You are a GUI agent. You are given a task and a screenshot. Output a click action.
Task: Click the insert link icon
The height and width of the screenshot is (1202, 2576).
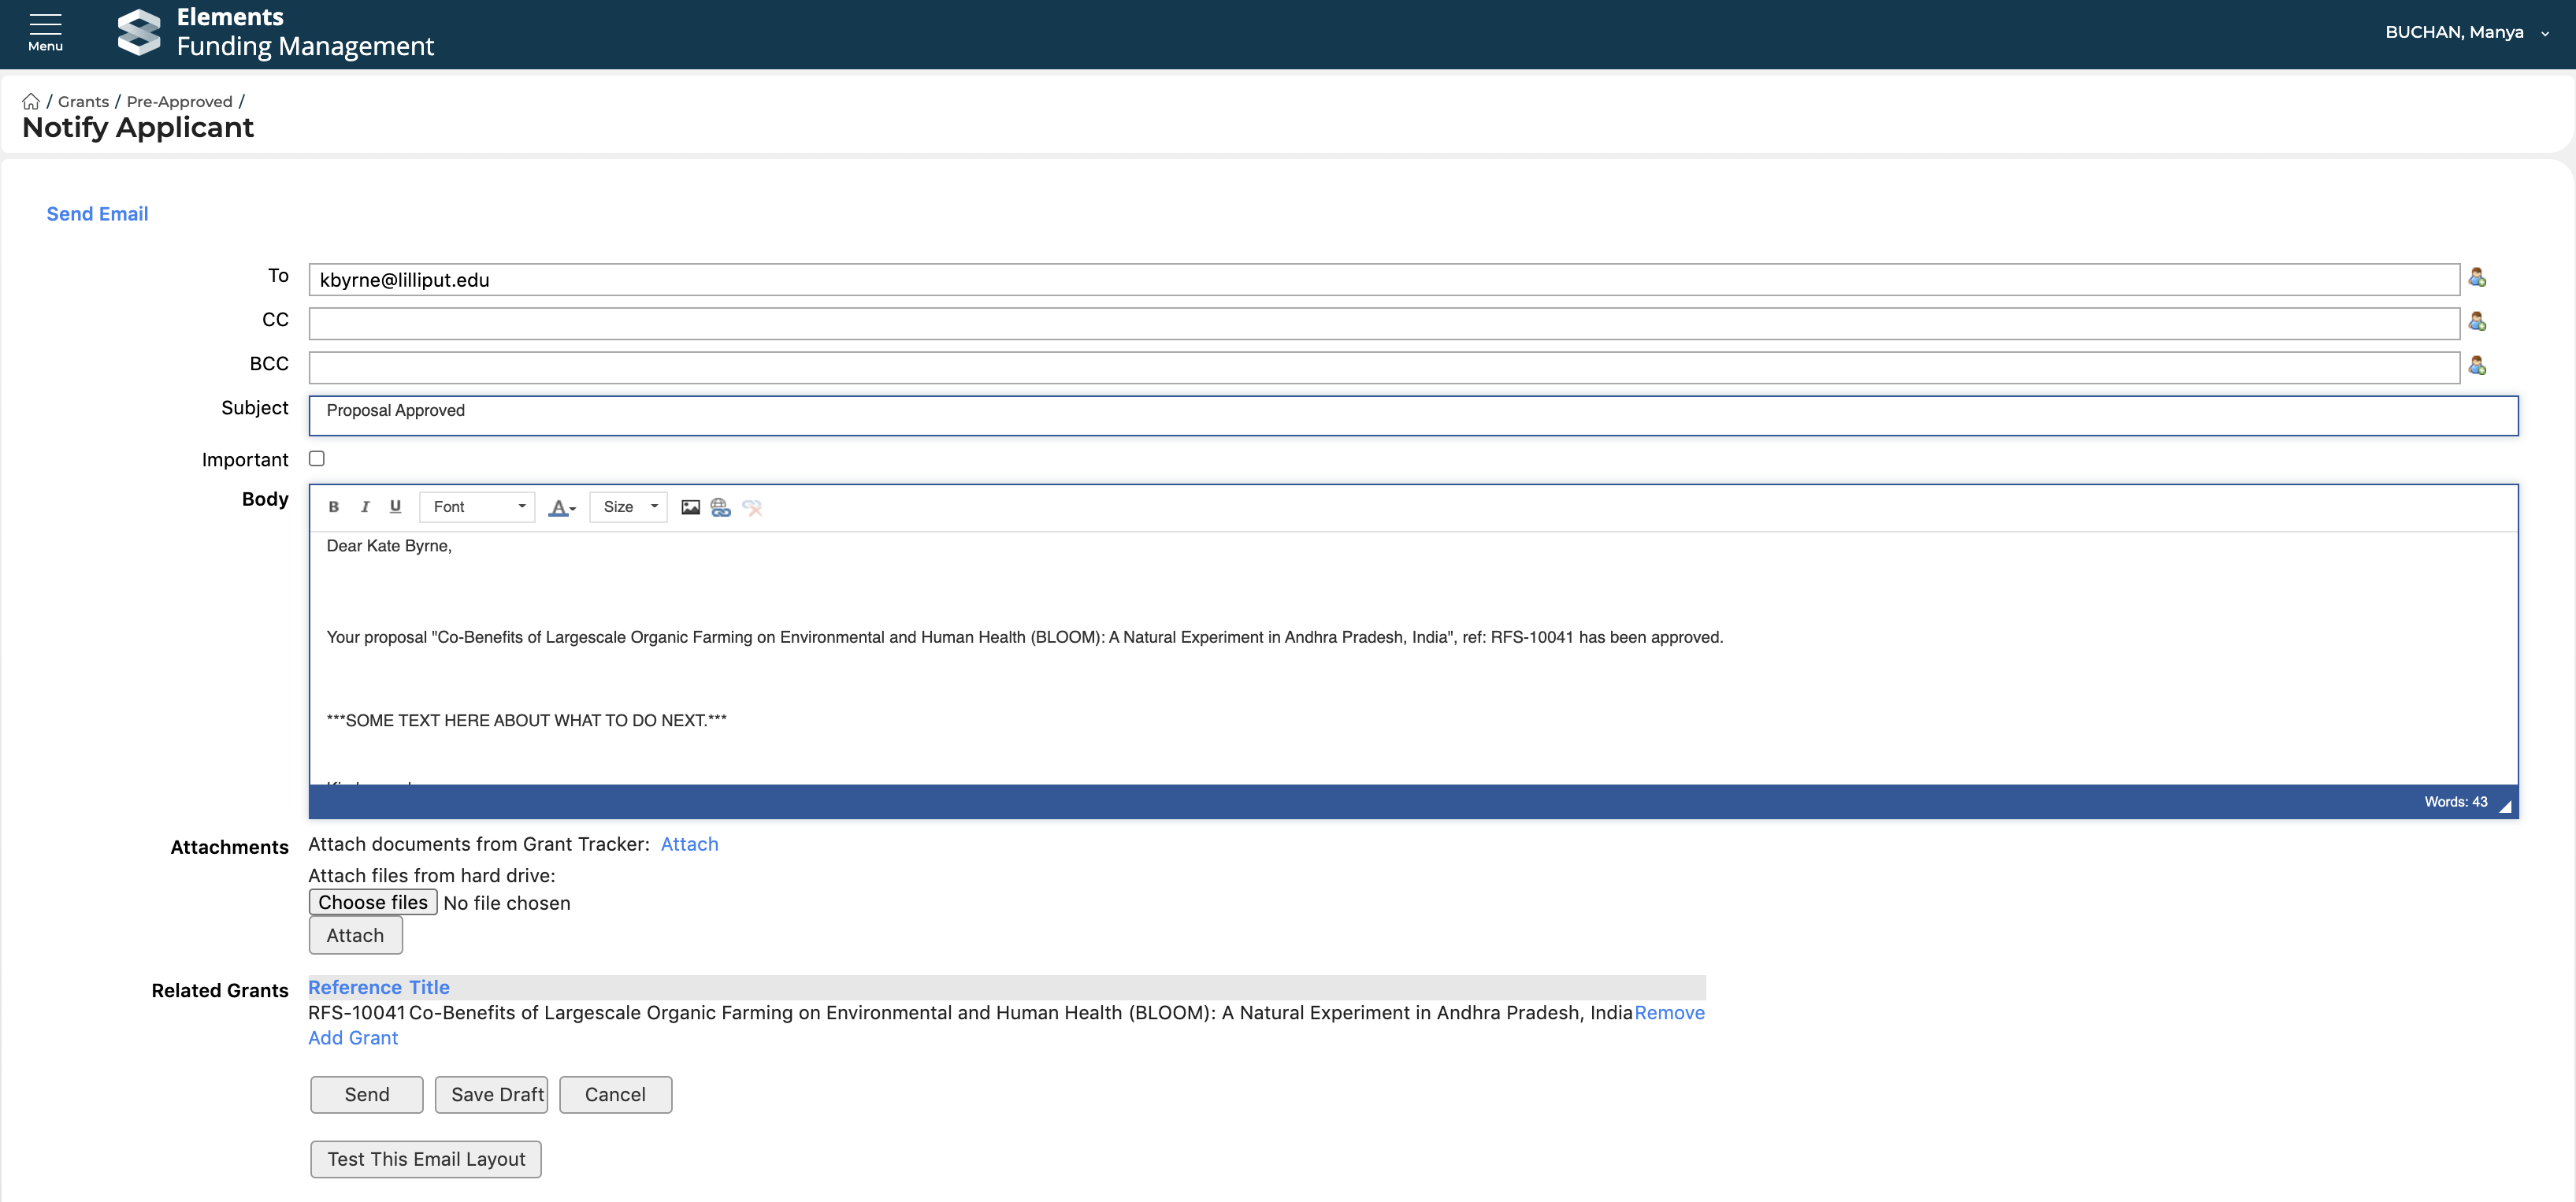point(720,507)
